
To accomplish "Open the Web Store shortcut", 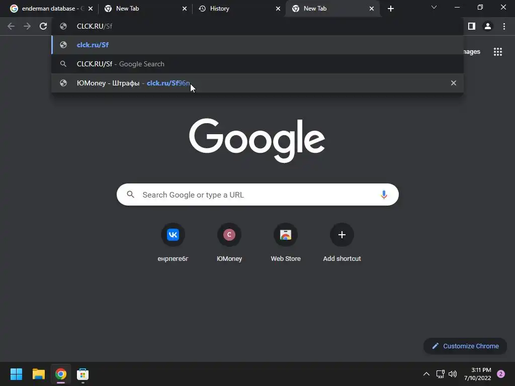I will [x=286, y=242].
